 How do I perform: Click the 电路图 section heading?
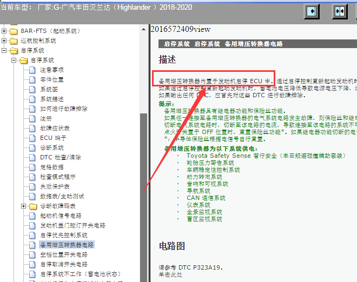[x=172, y=246]
